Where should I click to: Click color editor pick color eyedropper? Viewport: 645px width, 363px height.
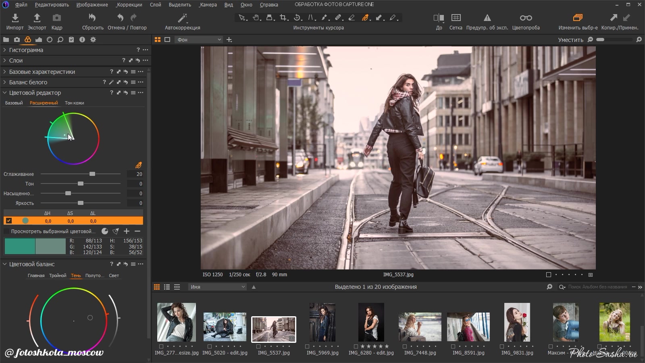[x=139, y=165]
